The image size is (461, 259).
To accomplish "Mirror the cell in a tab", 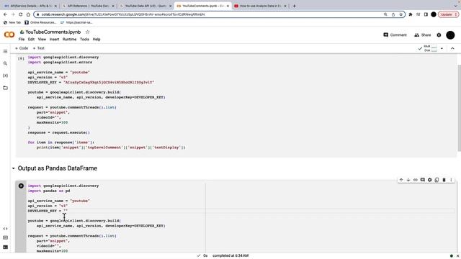I will point(437,180).
